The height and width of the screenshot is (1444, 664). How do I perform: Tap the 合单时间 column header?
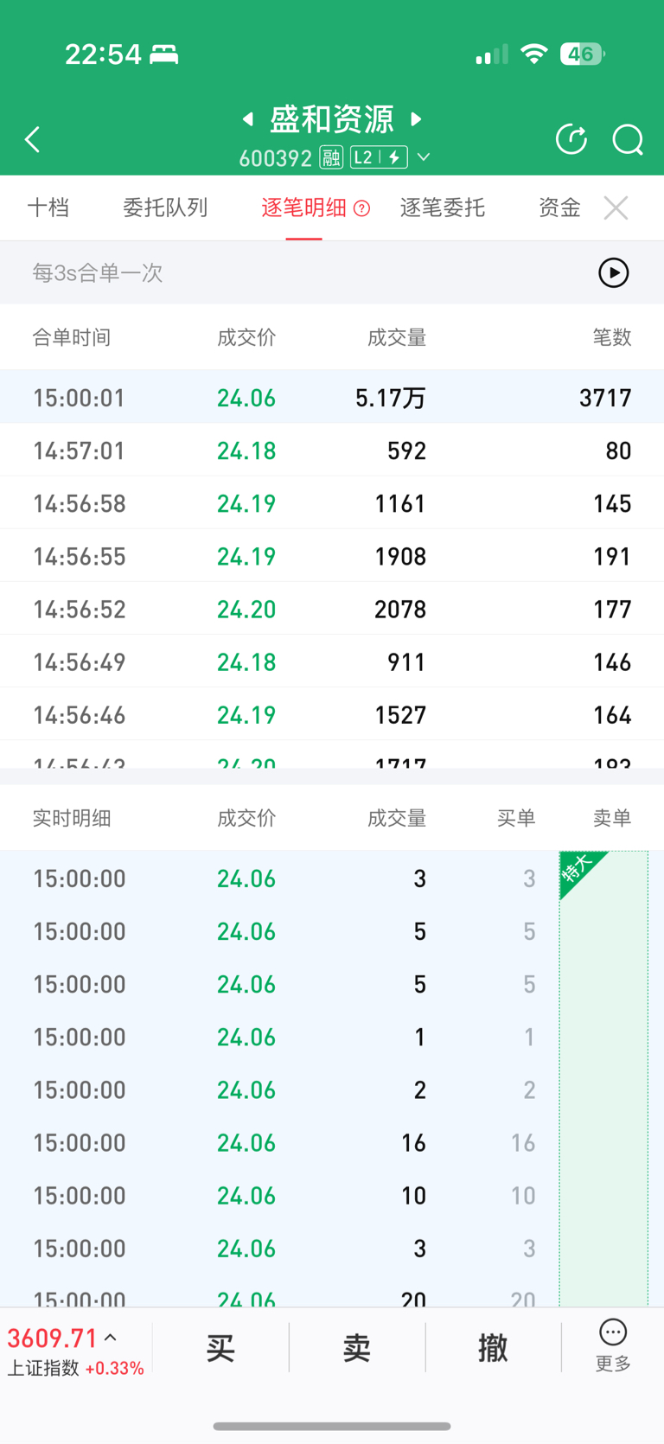72,337
